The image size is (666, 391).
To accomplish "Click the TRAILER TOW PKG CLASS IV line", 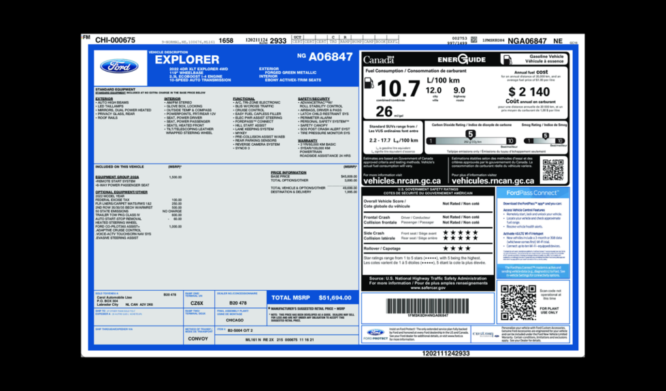I will tap(139, 215).
